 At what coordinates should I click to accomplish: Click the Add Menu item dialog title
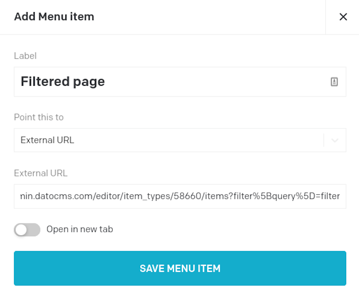pos(54,17)
